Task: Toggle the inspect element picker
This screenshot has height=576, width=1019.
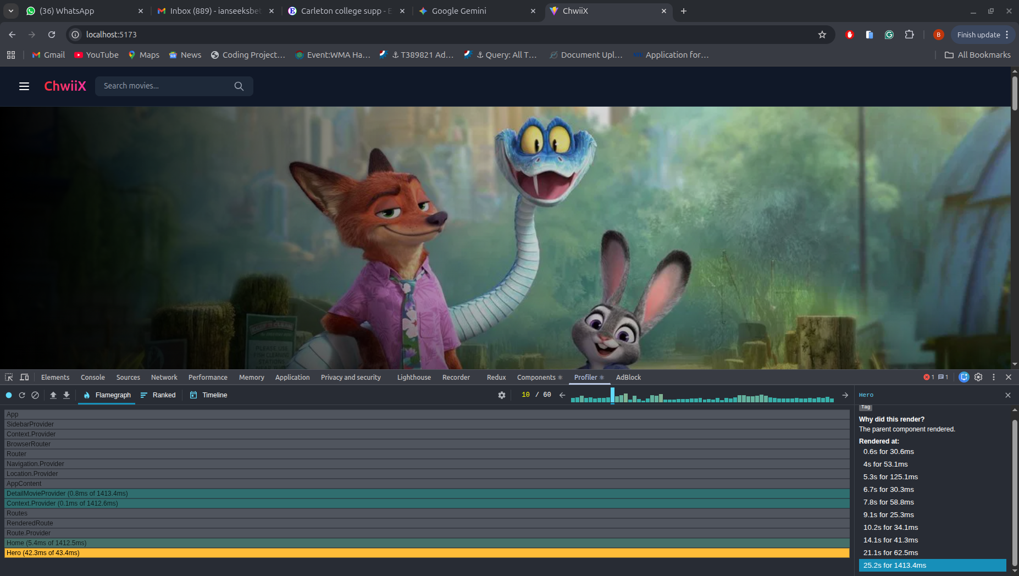Action: click(9, 377)
